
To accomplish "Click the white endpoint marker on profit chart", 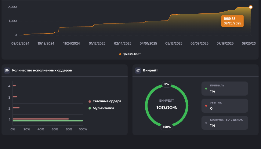I will 251,7.
